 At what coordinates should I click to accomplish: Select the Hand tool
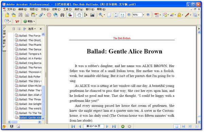pyautogui.click(x=79, y=15)
